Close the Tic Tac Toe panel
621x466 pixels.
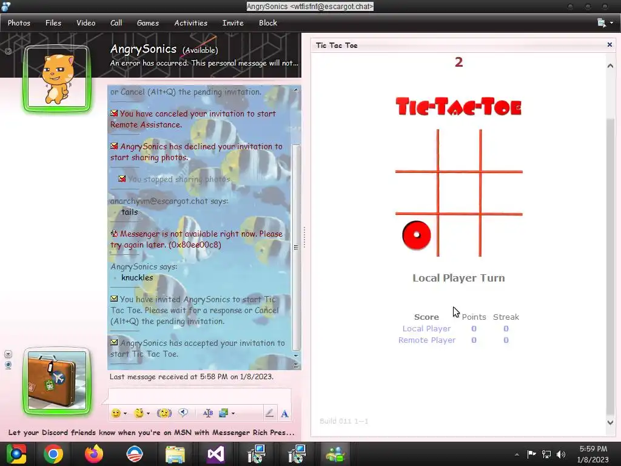pyautogui.click(x=609, y=45)
